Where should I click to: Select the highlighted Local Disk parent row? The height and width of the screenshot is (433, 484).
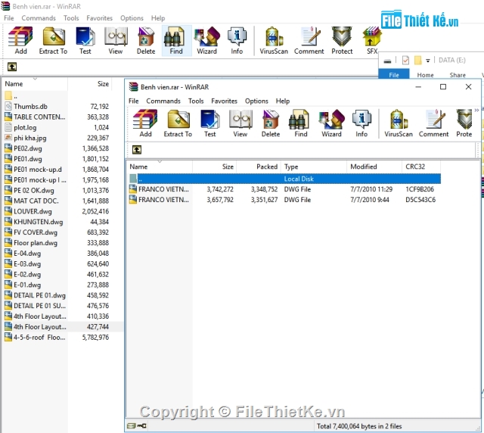coord(284,179)
